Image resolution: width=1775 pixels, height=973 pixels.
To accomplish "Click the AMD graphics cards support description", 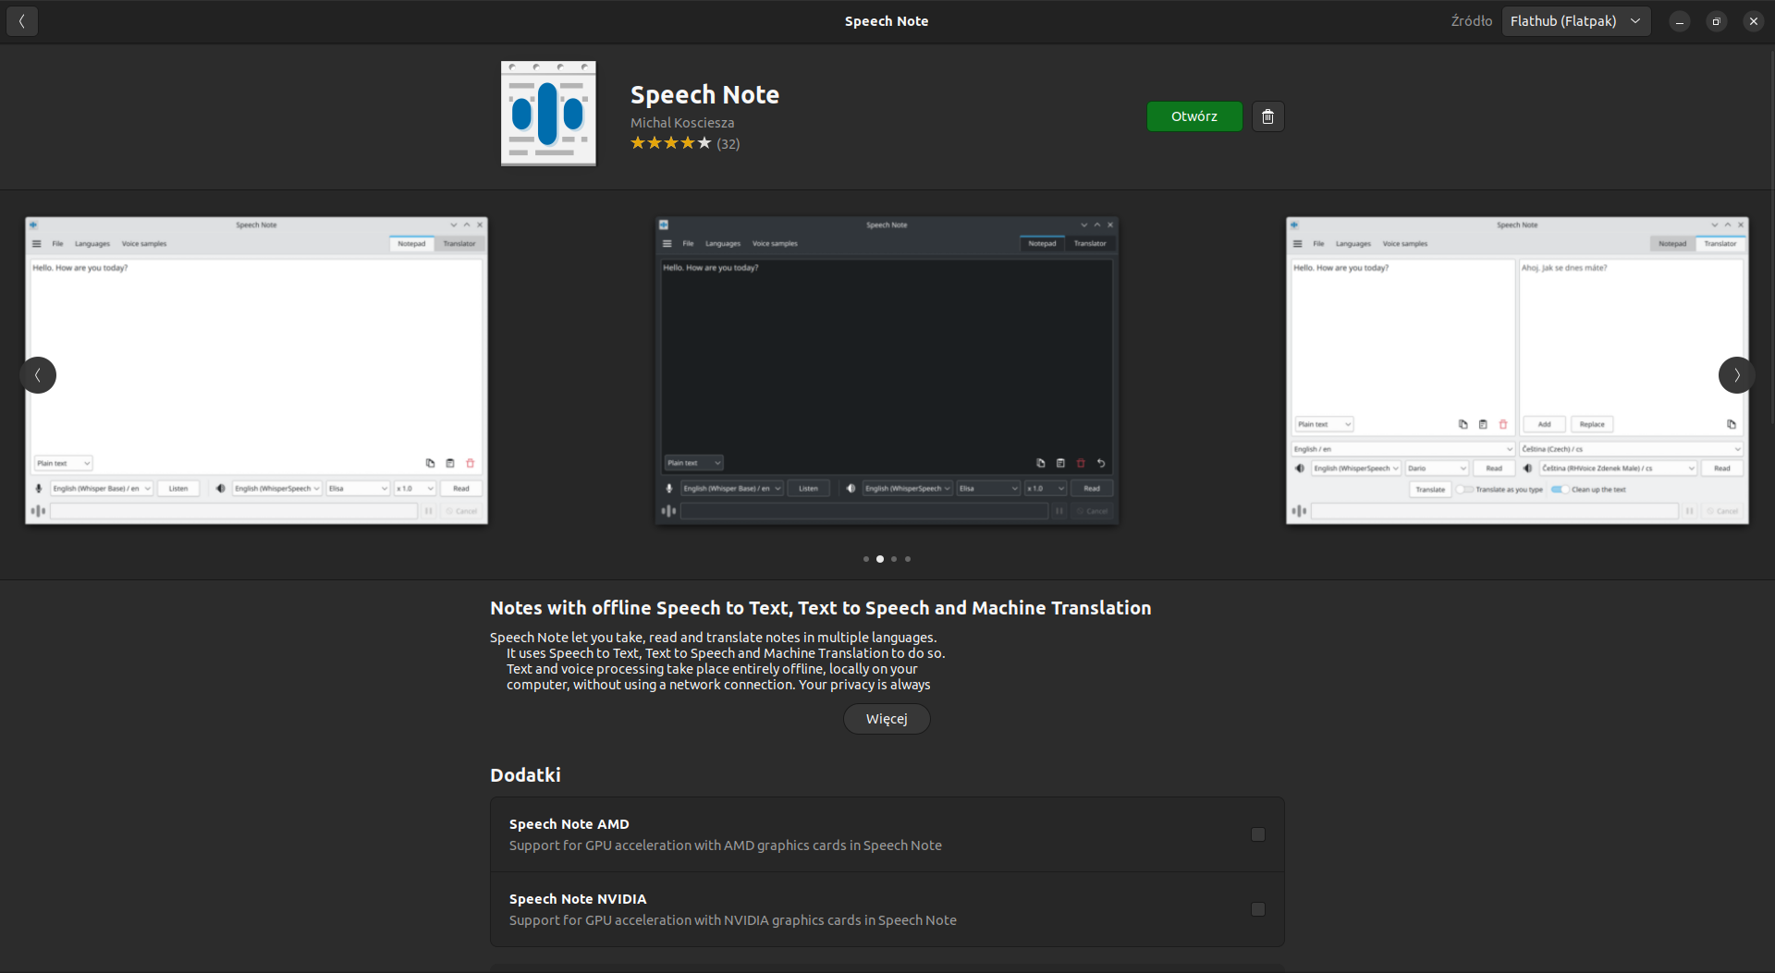I will pos(726,845).
